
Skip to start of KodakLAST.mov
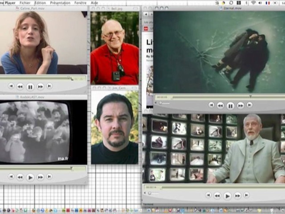pos(11,177)
